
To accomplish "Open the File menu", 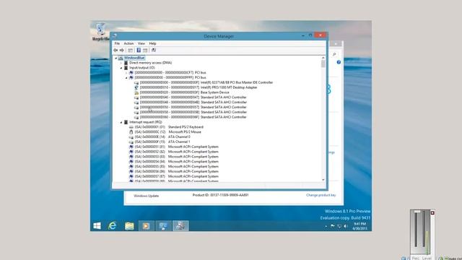I will (117, 43).
